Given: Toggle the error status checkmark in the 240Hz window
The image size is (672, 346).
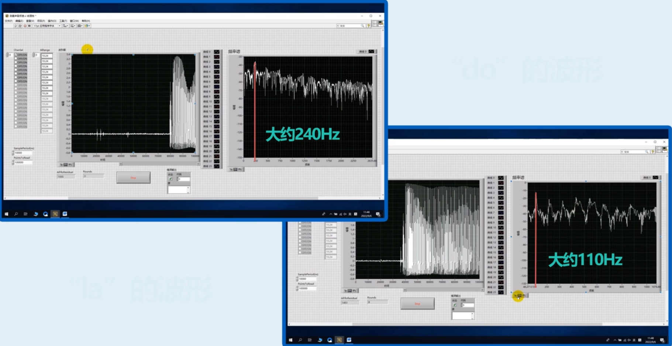Looking at the screenshot, I should (x=170, y=179).
